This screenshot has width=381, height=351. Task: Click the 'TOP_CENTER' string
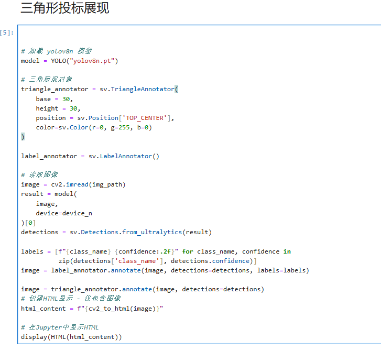144,118
